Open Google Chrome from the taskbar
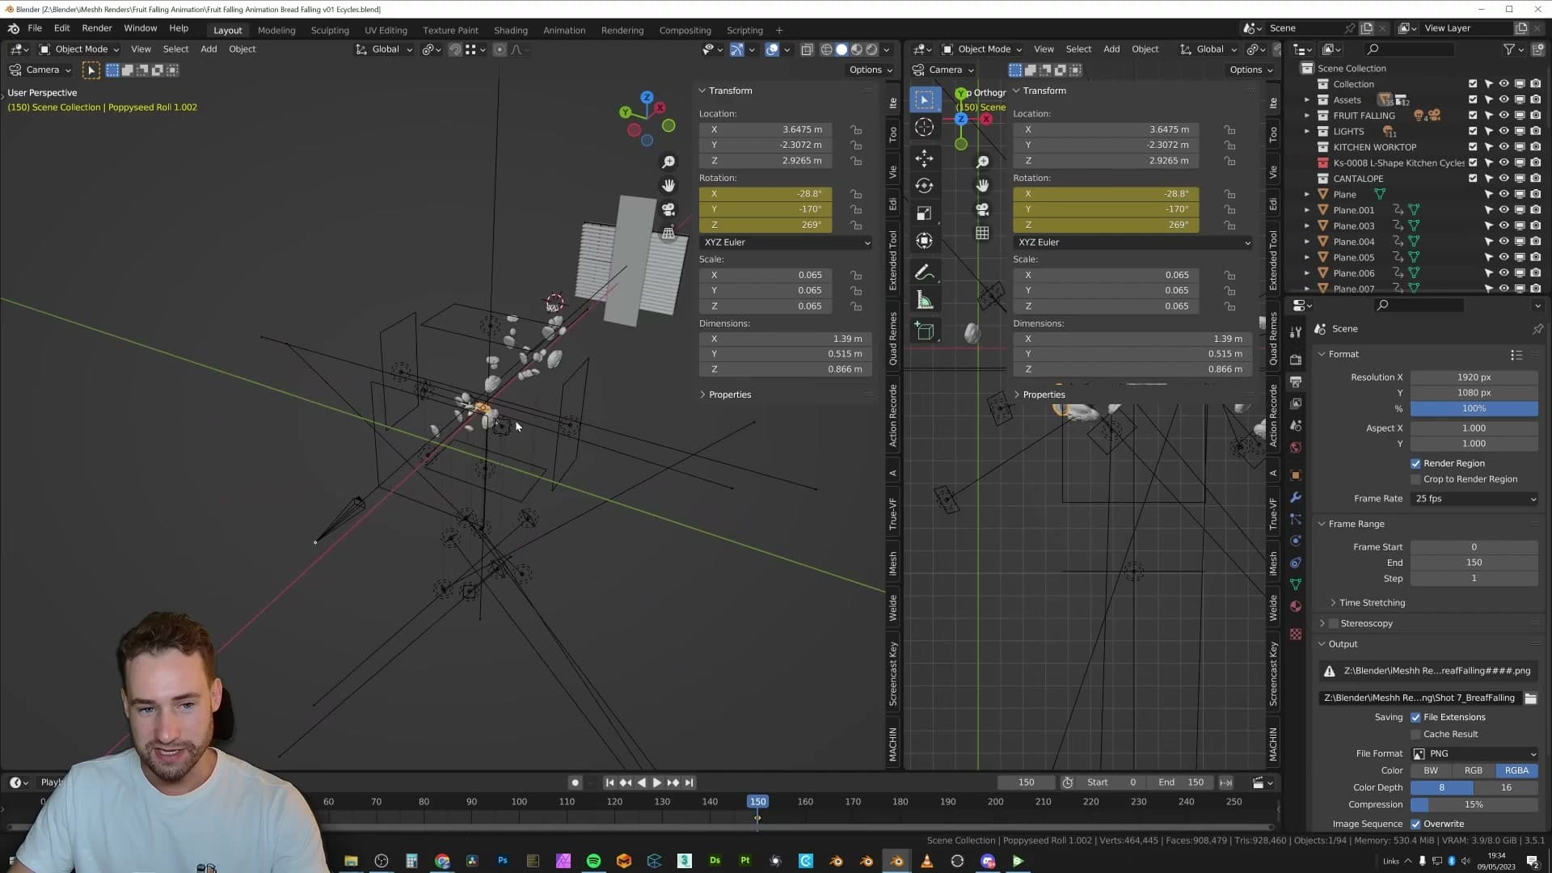The height and width of the screenshot is (873, 1552). (441, 861)
